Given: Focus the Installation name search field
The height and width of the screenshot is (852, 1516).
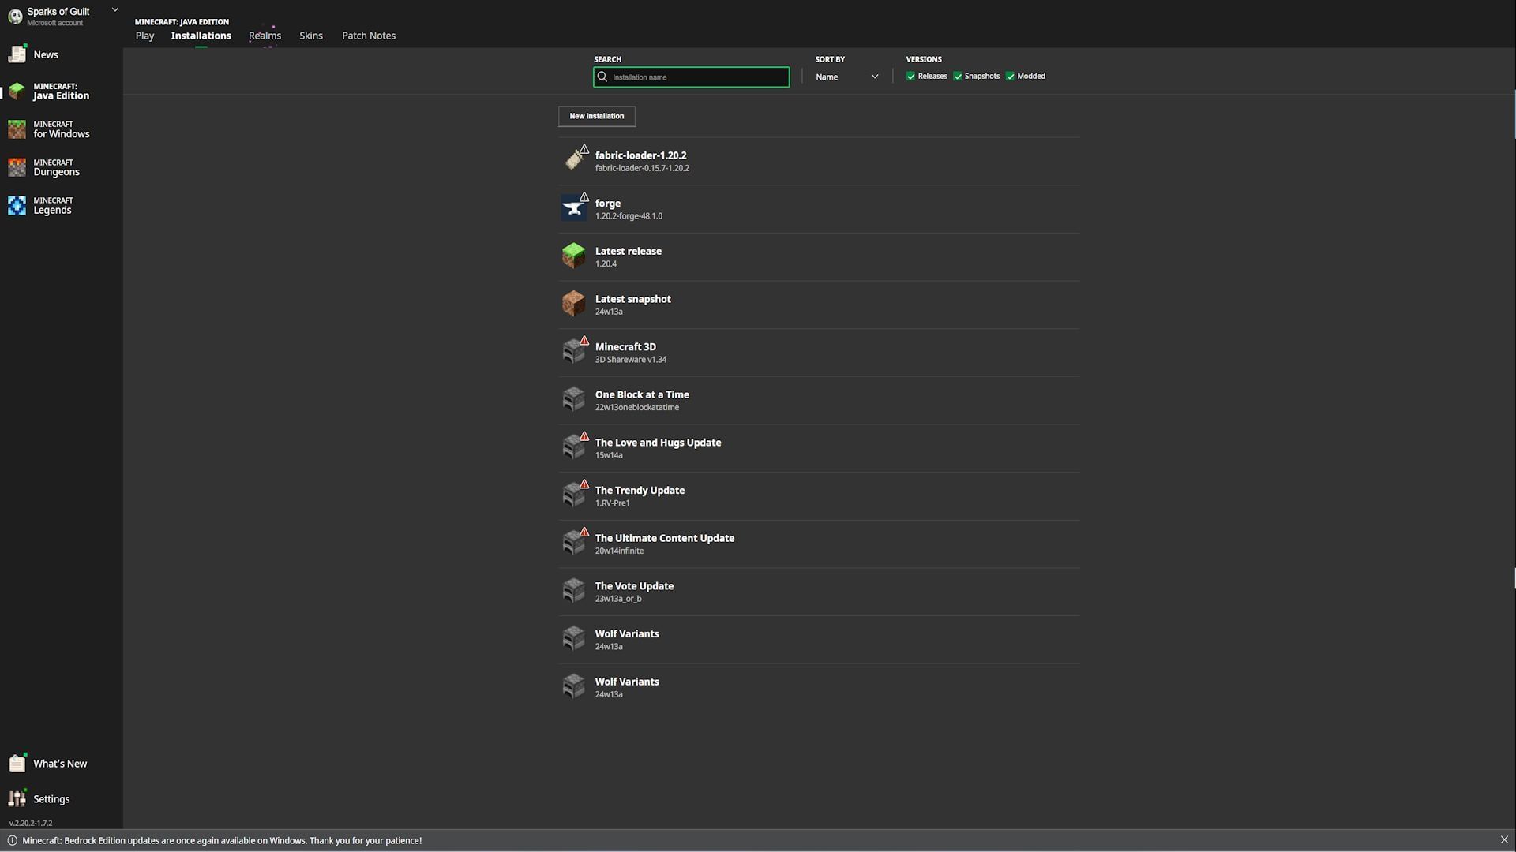Looking at the screenshot, I should [x=692, y=77].
